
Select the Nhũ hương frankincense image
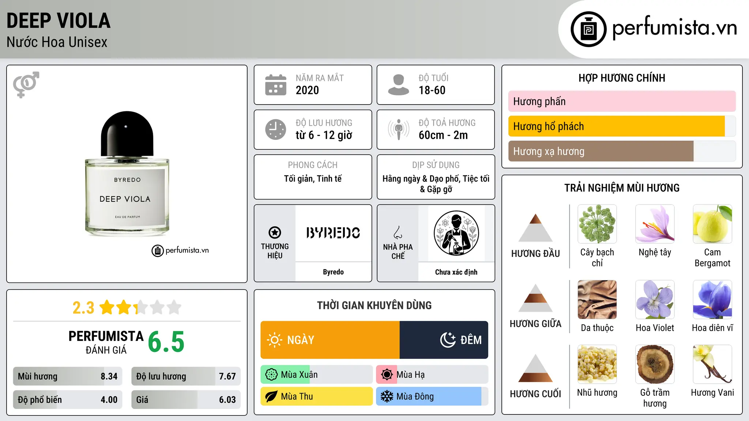pos(597,364)
